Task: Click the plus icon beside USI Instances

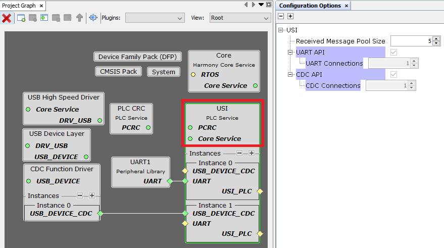Action: click(251, 153)
